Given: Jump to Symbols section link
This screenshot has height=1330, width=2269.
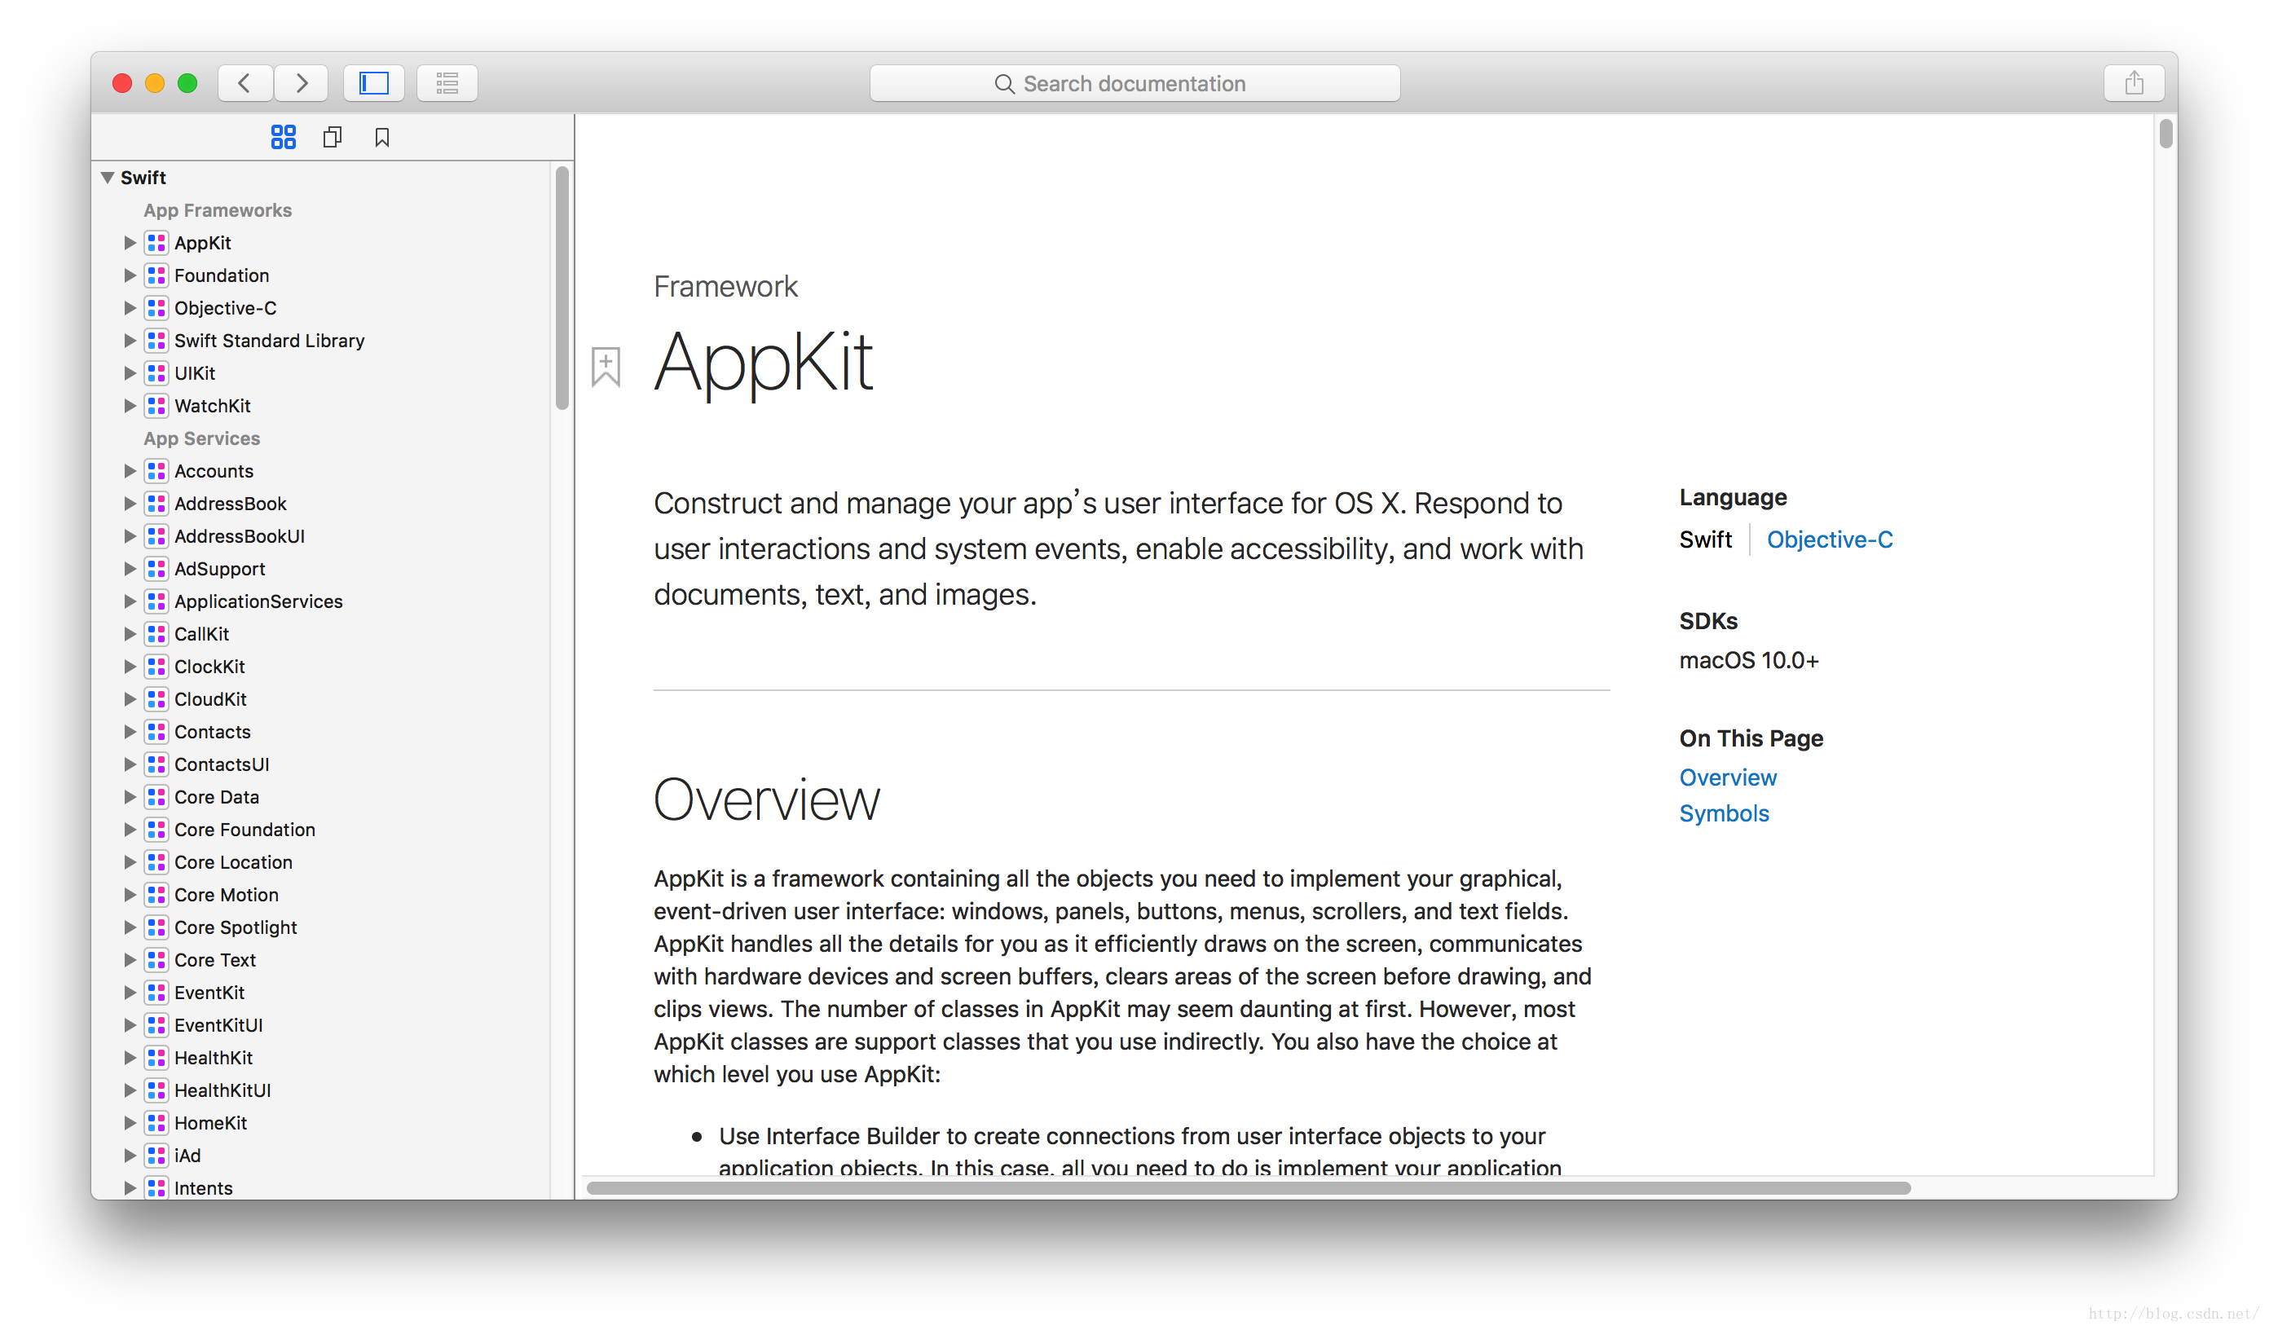Looking at the screenshot, I should 1724,813.
